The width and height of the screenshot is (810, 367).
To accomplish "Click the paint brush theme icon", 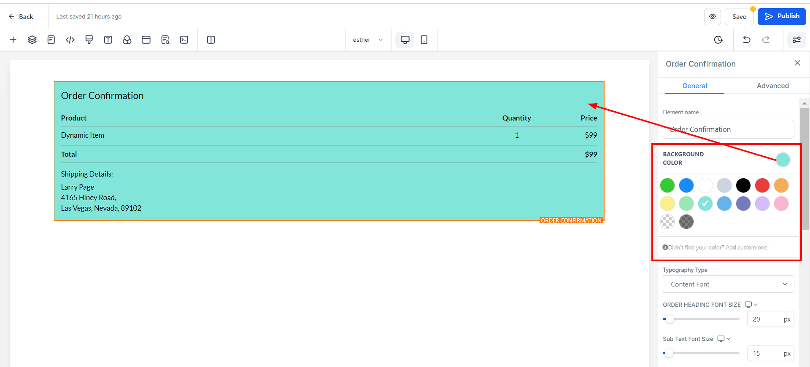I will click(x=89, y=40).
